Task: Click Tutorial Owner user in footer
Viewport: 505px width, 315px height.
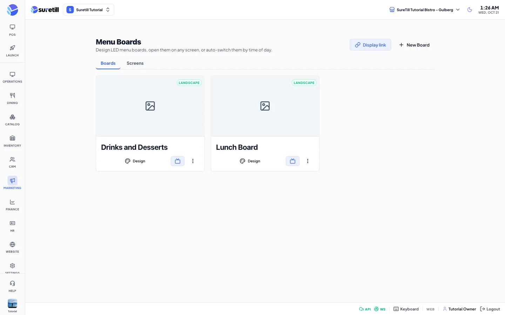Action: point(459,309)
